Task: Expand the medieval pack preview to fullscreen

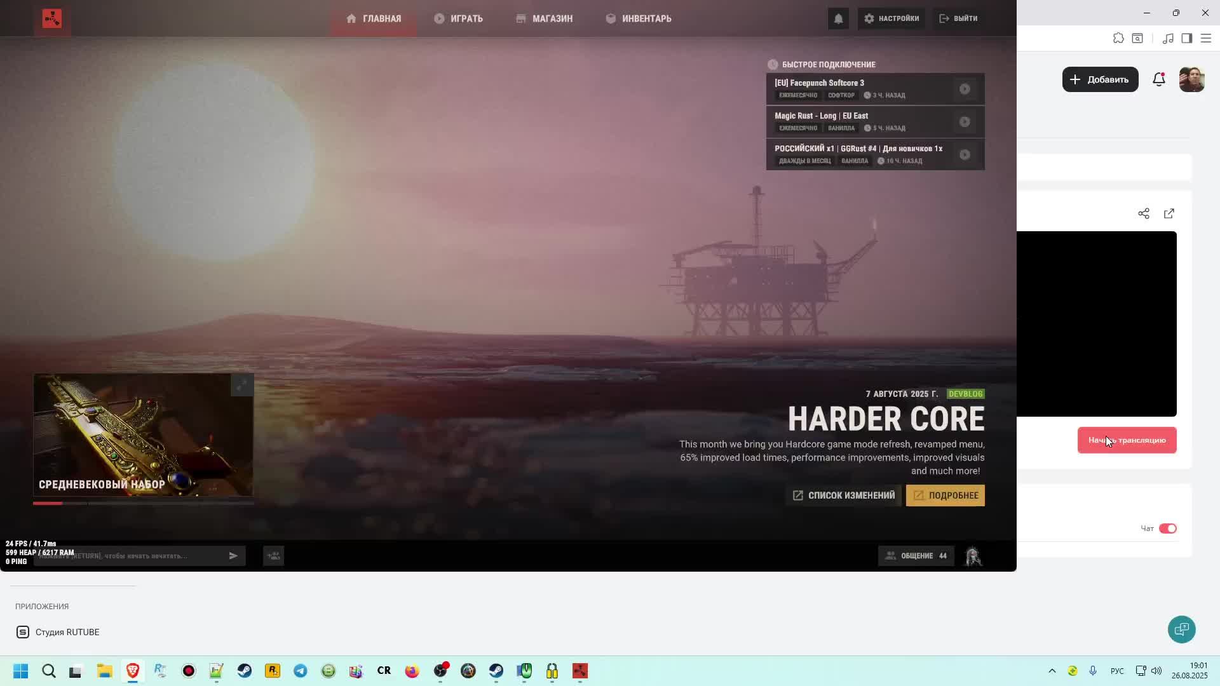Action: click(x=242, y=385)
